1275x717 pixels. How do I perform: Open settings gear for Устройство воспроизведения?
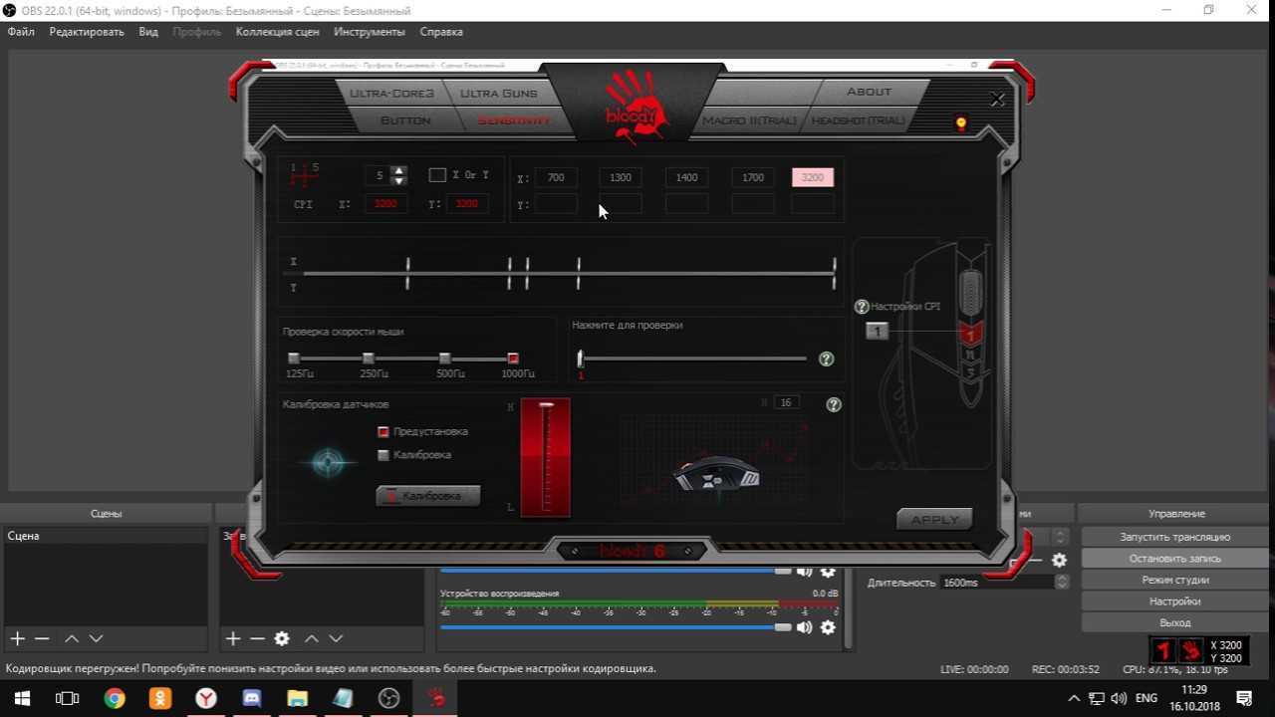(x=828, y=627)
